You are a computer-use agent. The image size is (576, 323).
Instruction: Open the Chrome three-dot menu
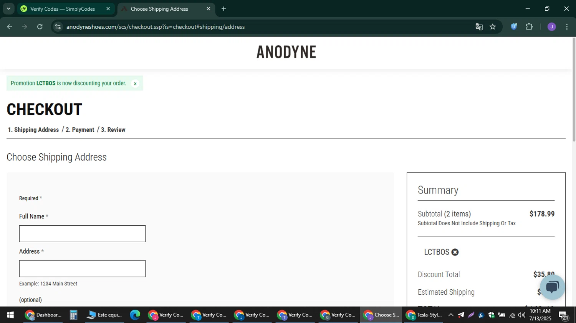(567, 27)
